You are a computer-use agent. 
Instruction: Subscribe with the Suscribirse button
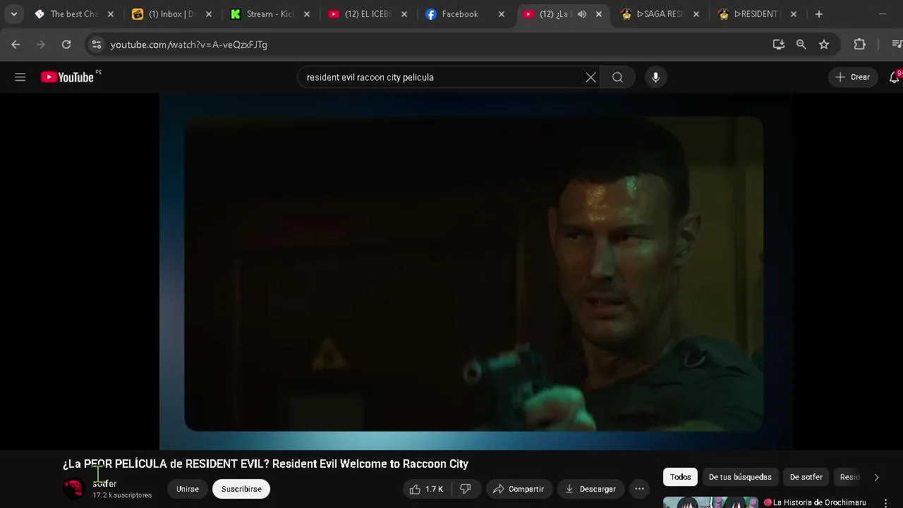tap(241, 489)
